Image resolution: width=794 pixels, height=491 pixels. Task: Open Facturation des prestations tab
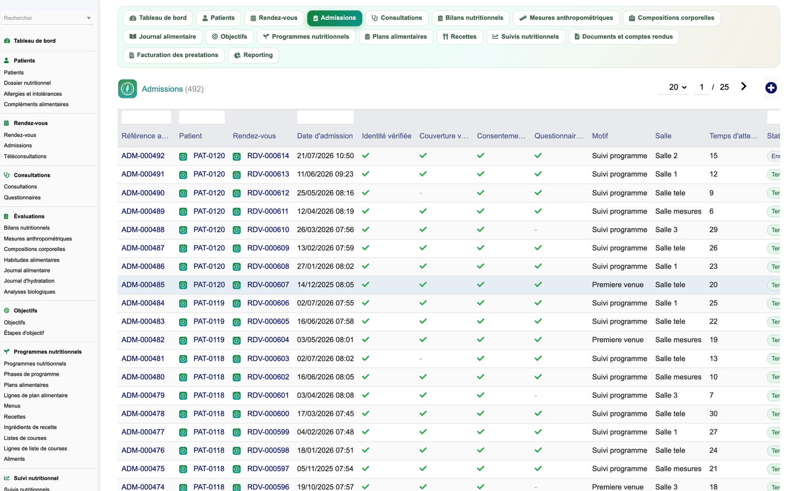(x=174, y=55)
